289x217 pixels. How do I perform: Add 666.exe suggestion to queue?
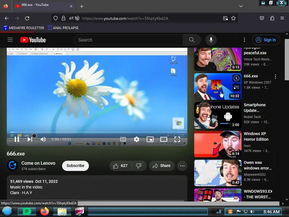tap(237, 88)
